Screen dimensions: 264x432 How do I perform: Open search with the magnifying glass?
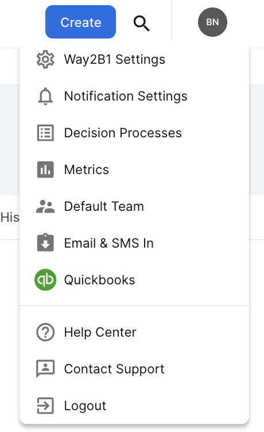pos(142,23)
